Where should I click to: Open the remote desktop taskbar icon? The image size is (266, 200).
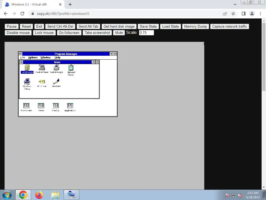(71, 195)
